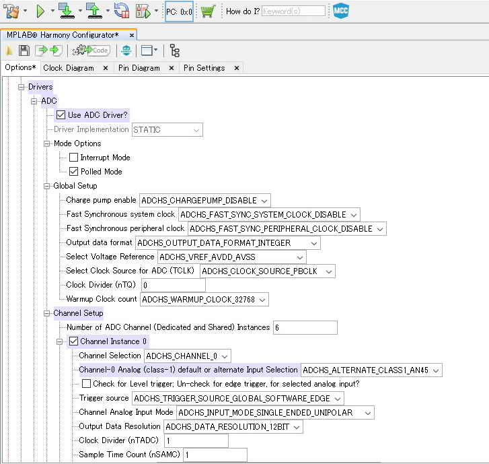Open the Channel Selection dropdown

pyautogui.click(x=188, y=356)
